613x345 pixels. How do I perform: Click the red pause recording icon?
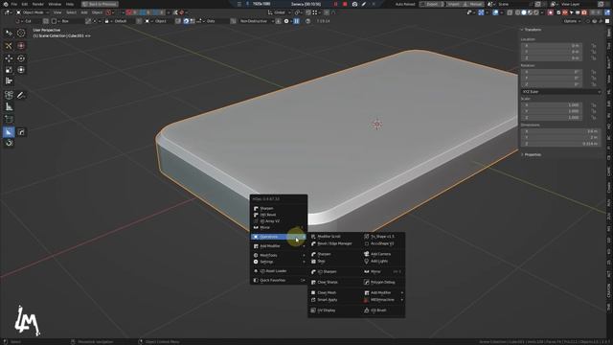pyautogui.click(x=335, y=4)
